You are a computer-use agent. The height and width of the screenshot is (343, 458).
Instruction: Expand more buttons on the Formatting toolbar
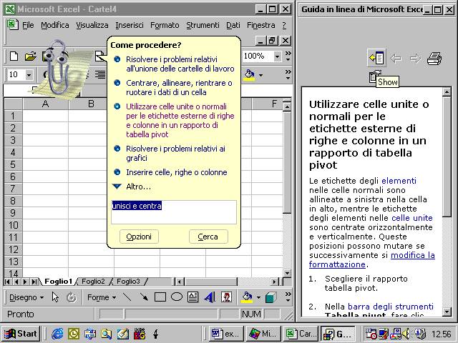288,74
